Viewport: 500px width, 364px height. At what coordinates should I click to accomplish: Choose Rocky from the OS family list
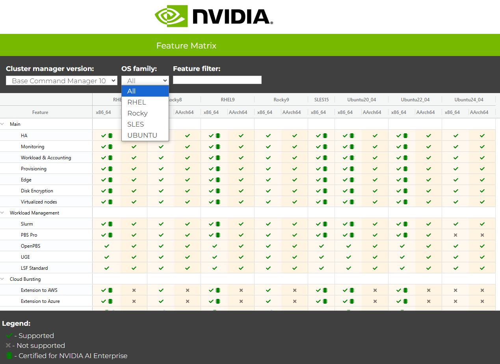[145, 113]
